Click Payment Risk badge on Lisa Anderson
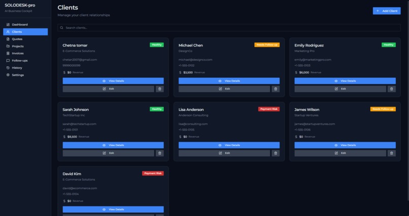This screenshot has height=216, width=409. (x=269, y=109)
